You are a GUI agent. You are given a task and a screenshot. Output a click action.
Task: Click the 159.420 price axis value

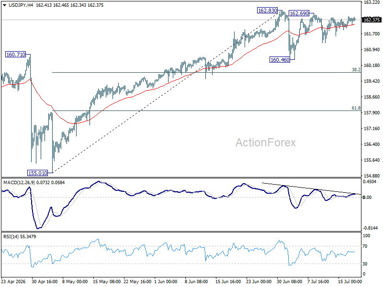(372, 81)
